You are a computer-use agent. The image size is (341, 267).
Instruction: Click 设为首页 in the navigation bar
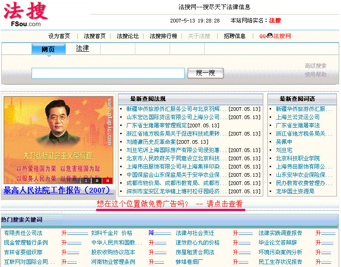pos(59,36)
